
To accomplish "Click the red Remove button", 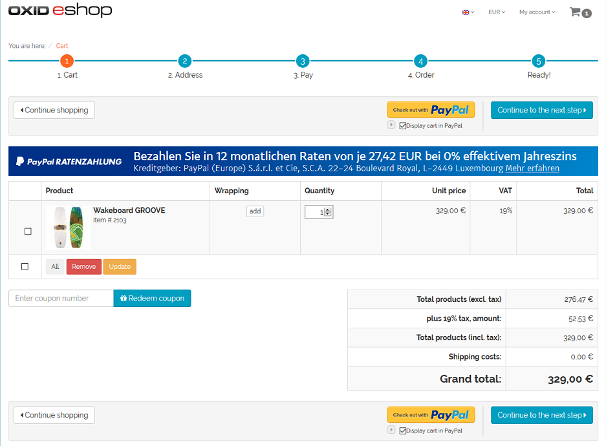I will (84, 266).
